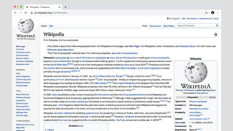Open the View history tab

(x=169, y=26)
